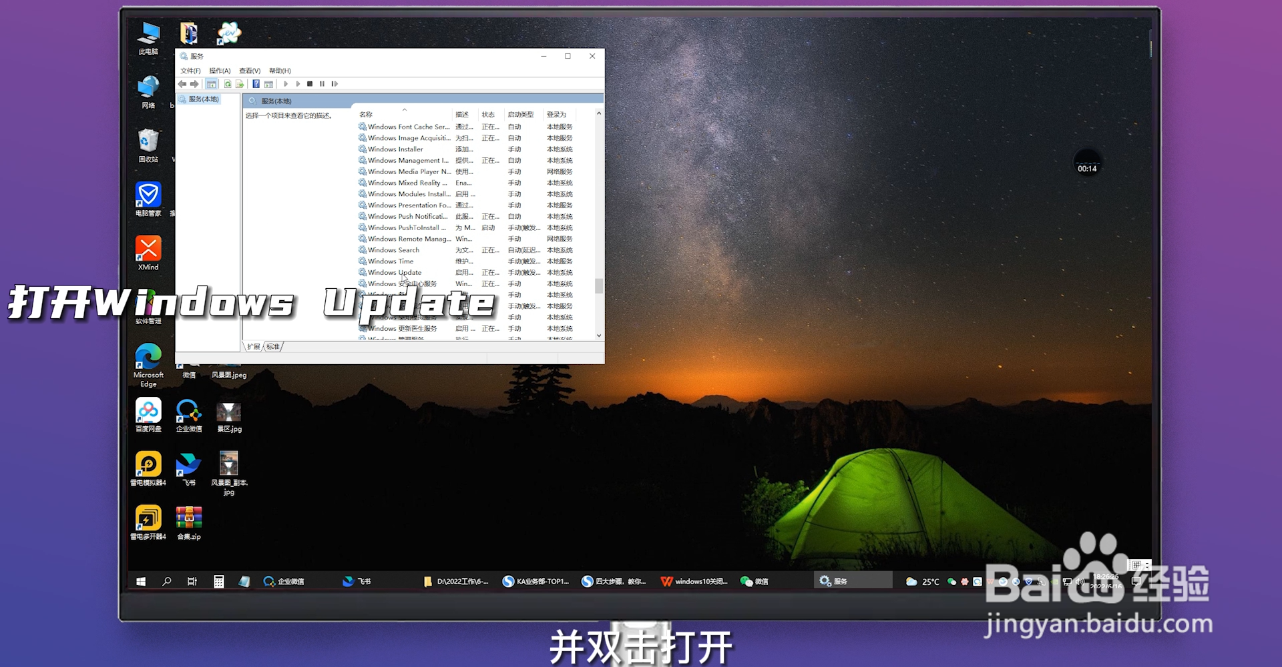Image resolution: width=1282 pixels, height=667 pixels.
Task: Switch to windows10关闭 WPS taskbar item
Action: 694,582
